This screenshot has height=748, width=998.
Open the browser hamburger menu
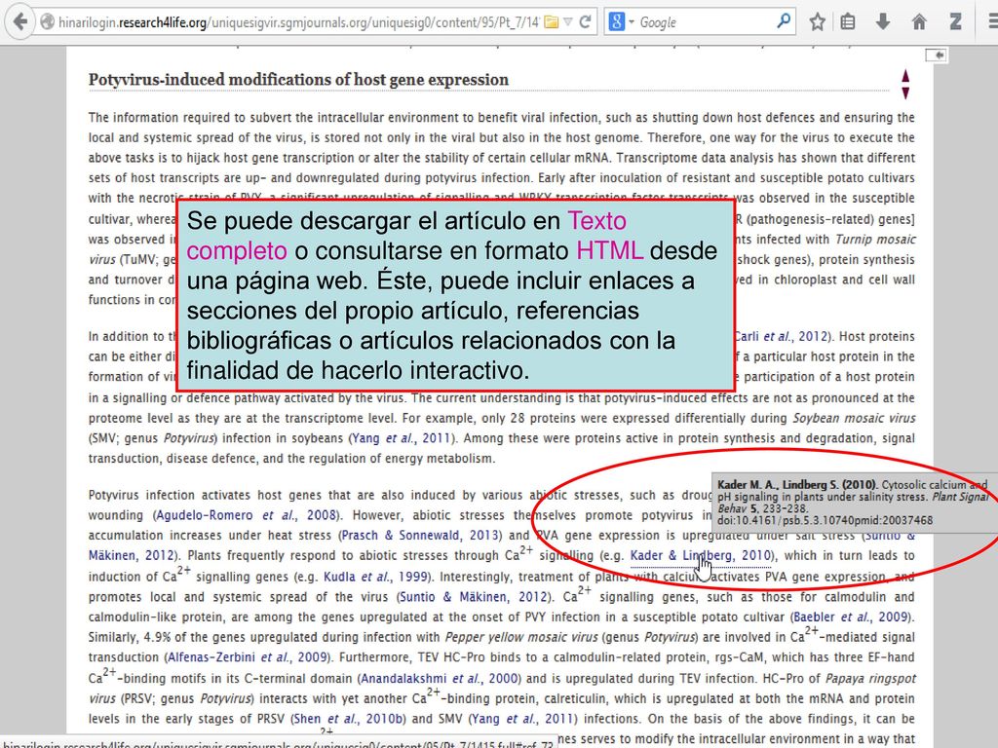pos(992,22)
